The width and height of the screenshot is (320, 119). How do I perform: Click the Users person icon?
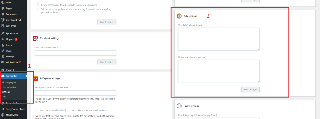click(3, 45)
